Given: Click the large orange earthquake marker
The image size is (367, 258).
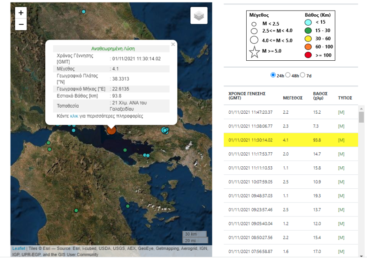Looking at the screenshot, I should point(111,130).
